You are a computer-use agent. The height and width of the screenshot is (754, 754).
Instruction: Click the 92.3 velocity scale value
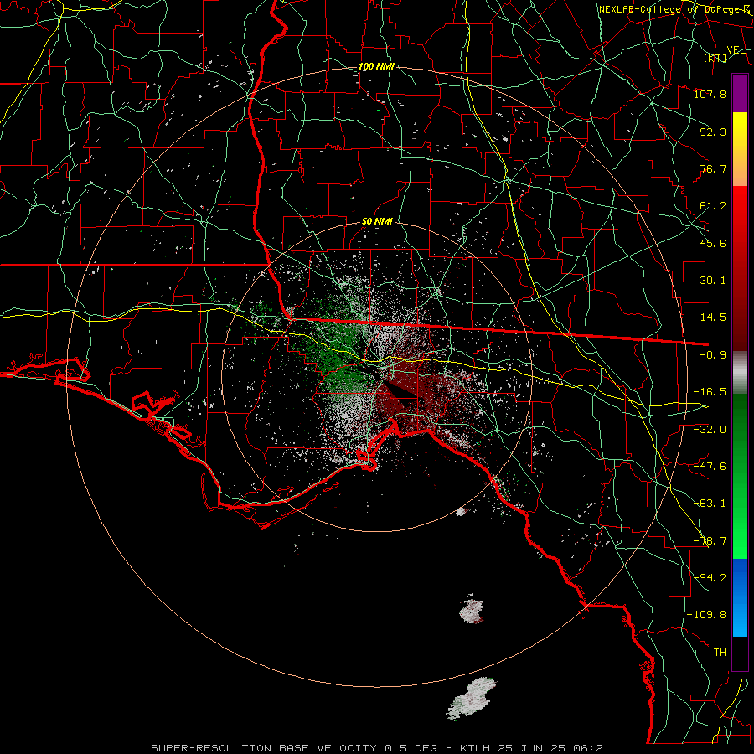[713, 132]
